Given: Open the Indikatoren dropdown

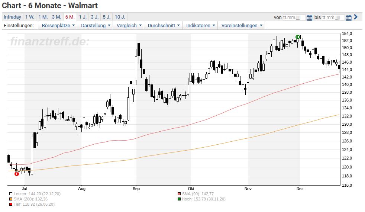Looking at the screenshot, I should point(200,26).
